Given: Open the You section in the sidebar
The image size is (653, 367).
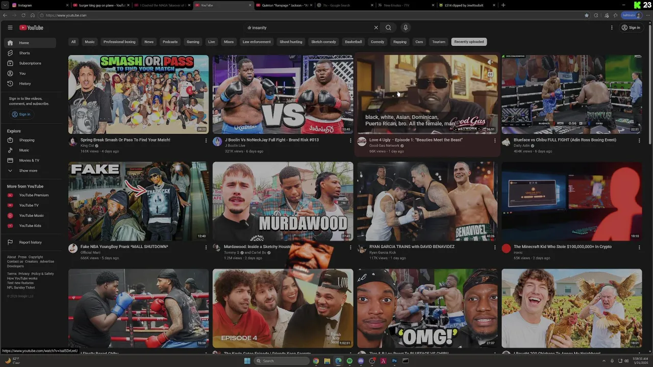Looking at the screenshot, I should click(31, 73).
